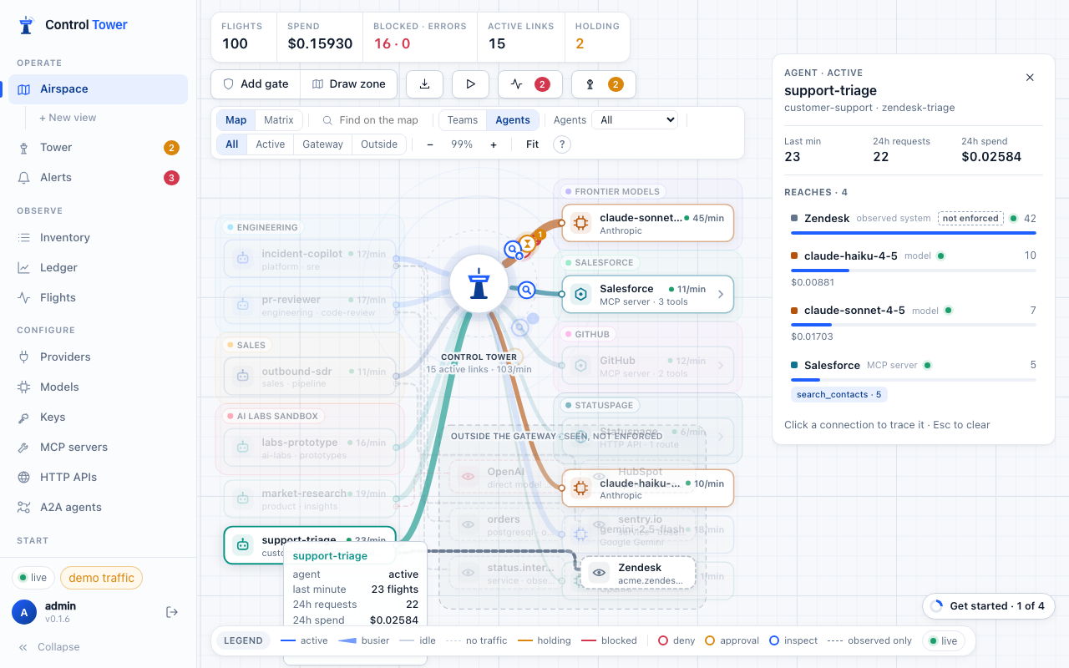This screenshot has height=668, width=1069.
Task: Close the support-triage detail panel
Action: click(1030, 78)
